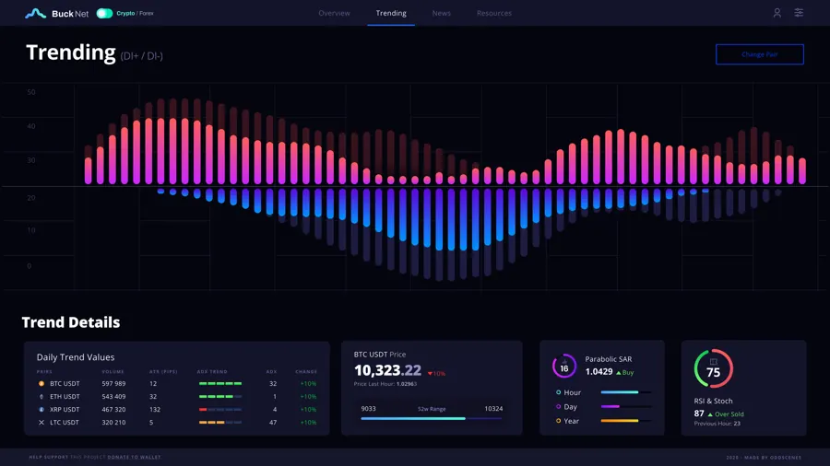Click volume value 467 320
This screenshot has height=466, width=830.
[x=113, y=410]
